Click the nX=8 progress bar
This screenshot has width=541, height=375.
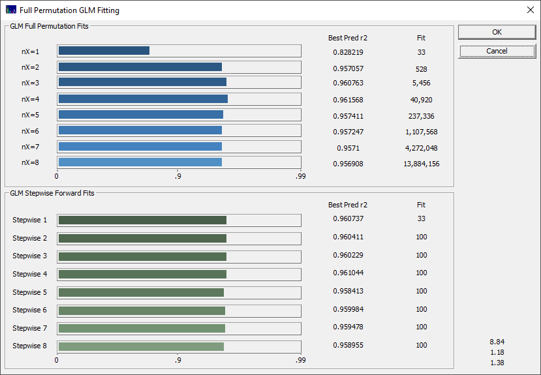tap(179, 162)
